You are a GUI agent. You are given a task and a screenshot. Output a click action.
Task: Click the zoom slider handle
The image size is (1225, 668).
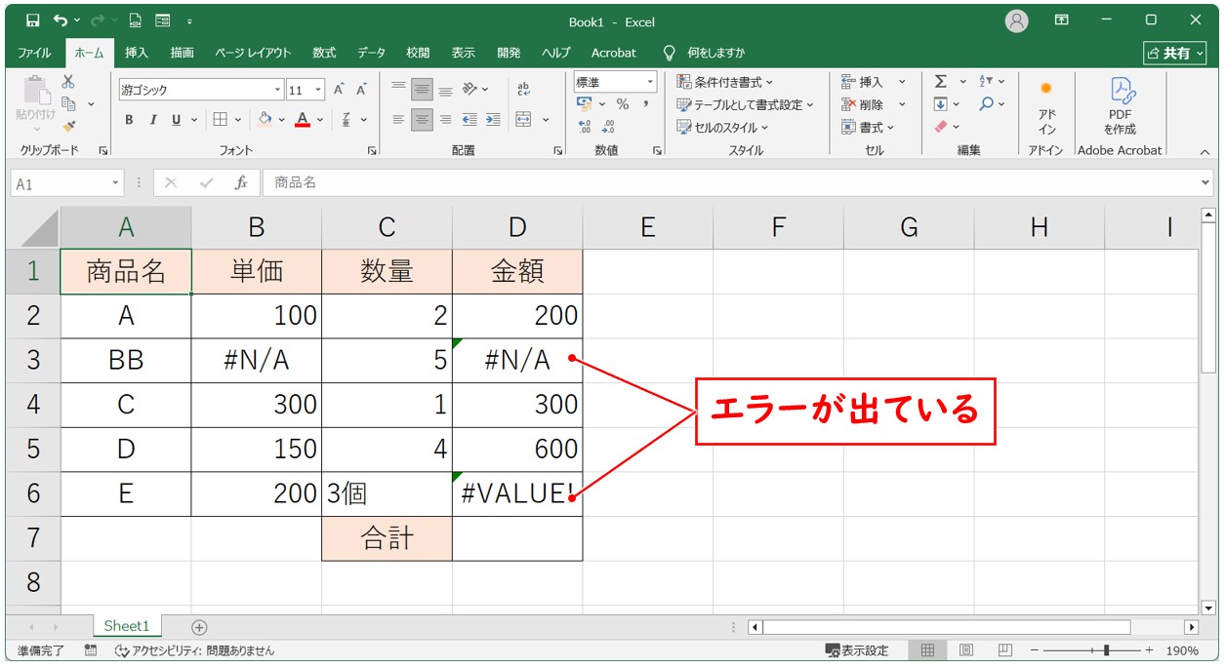pos(1106,650)
